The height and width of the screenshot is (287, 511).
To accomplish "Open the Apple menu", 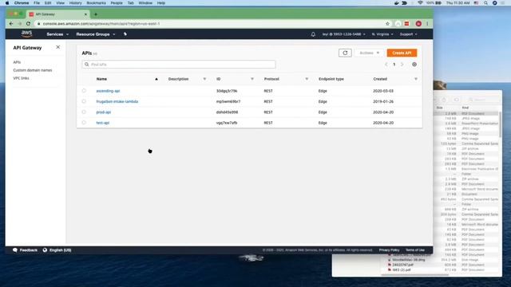I will click(x=7, y=3).
